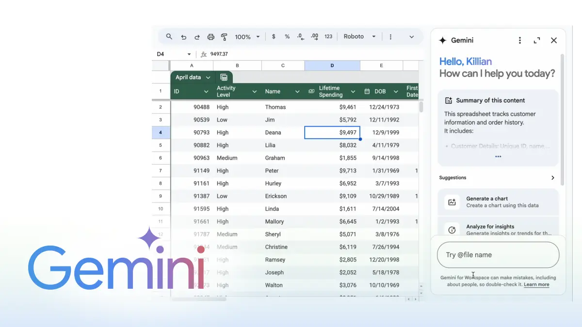Open the zoom level dropdown
The height and width of the screenshot is (327, 582).
pyautogui.click(x=247, y=36)
